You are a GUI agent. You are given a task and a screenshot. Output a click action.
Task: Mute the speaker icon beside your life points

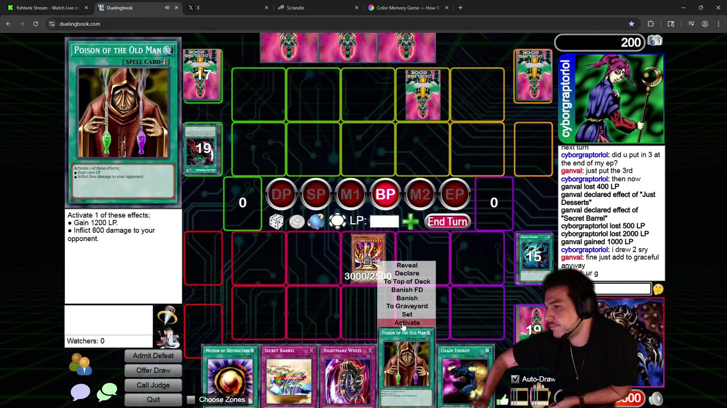pyautogui.click(x=655, y=399)
